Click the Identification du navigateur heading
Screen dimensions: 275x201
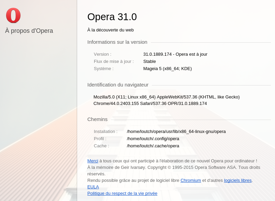118,85
